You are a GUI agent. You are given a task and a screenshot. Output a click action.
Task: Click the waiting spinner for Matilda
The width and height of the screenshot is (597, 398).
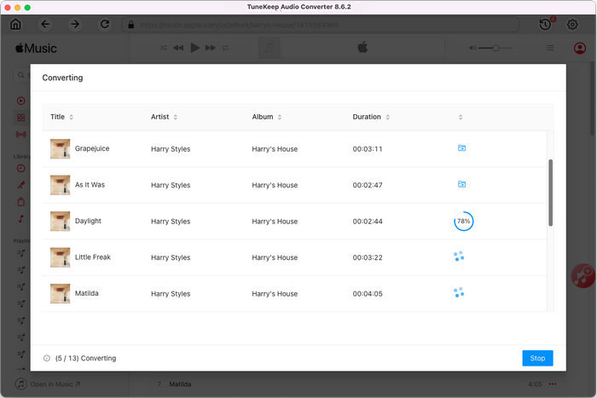click(x=459, y=292)
